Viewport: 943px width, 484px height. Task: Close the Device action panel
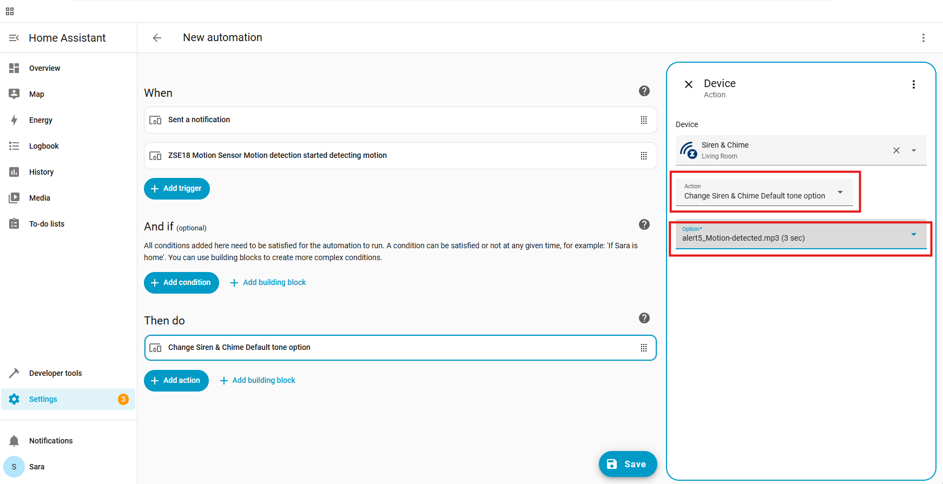coord(689,84)
